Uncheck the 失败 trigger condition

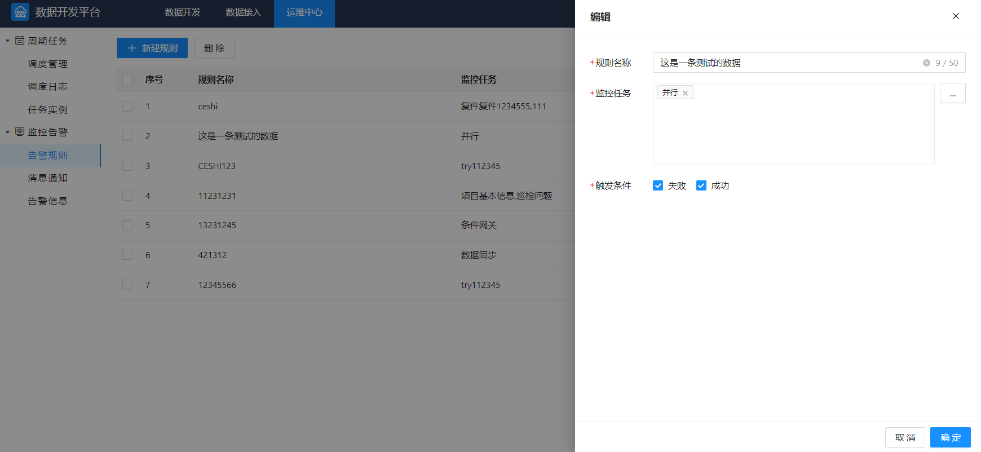tap(658, 185)
